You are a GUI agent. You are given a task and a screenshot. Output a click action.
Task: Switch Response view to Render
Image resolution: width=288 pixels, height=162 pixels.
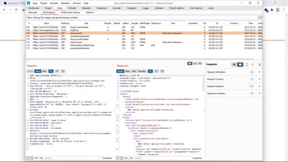[x=142, y=71]
